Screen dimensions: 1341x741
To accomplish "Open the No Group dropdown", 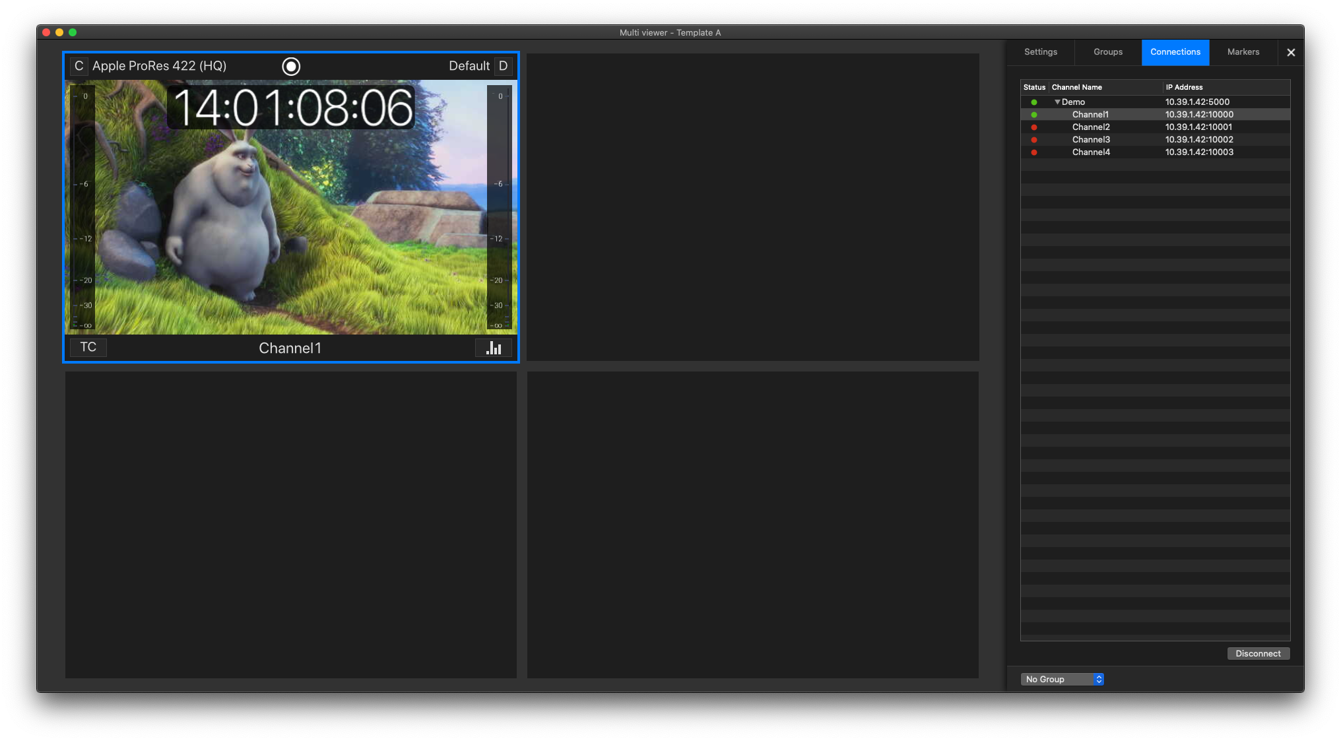I will coord(1062,679).
